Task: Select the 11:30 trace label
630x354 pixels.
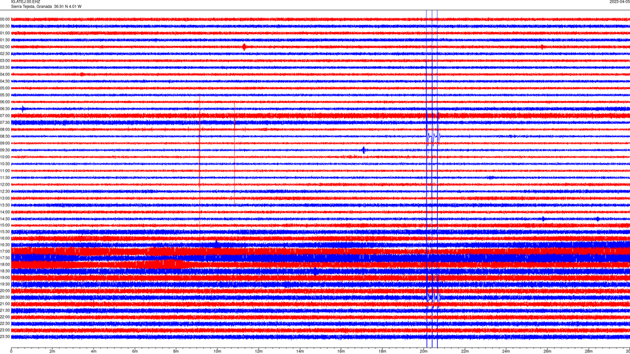Action: (5, 178)
